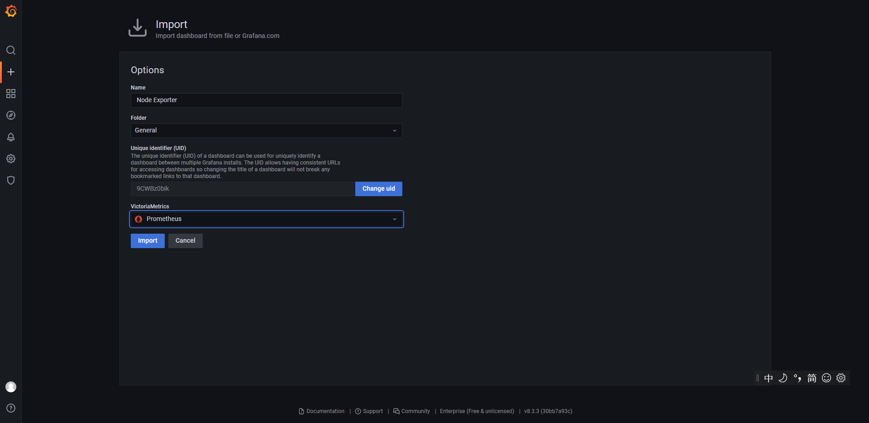
Task: Open the Dashboards grid icon
Action: pos(11,94)
